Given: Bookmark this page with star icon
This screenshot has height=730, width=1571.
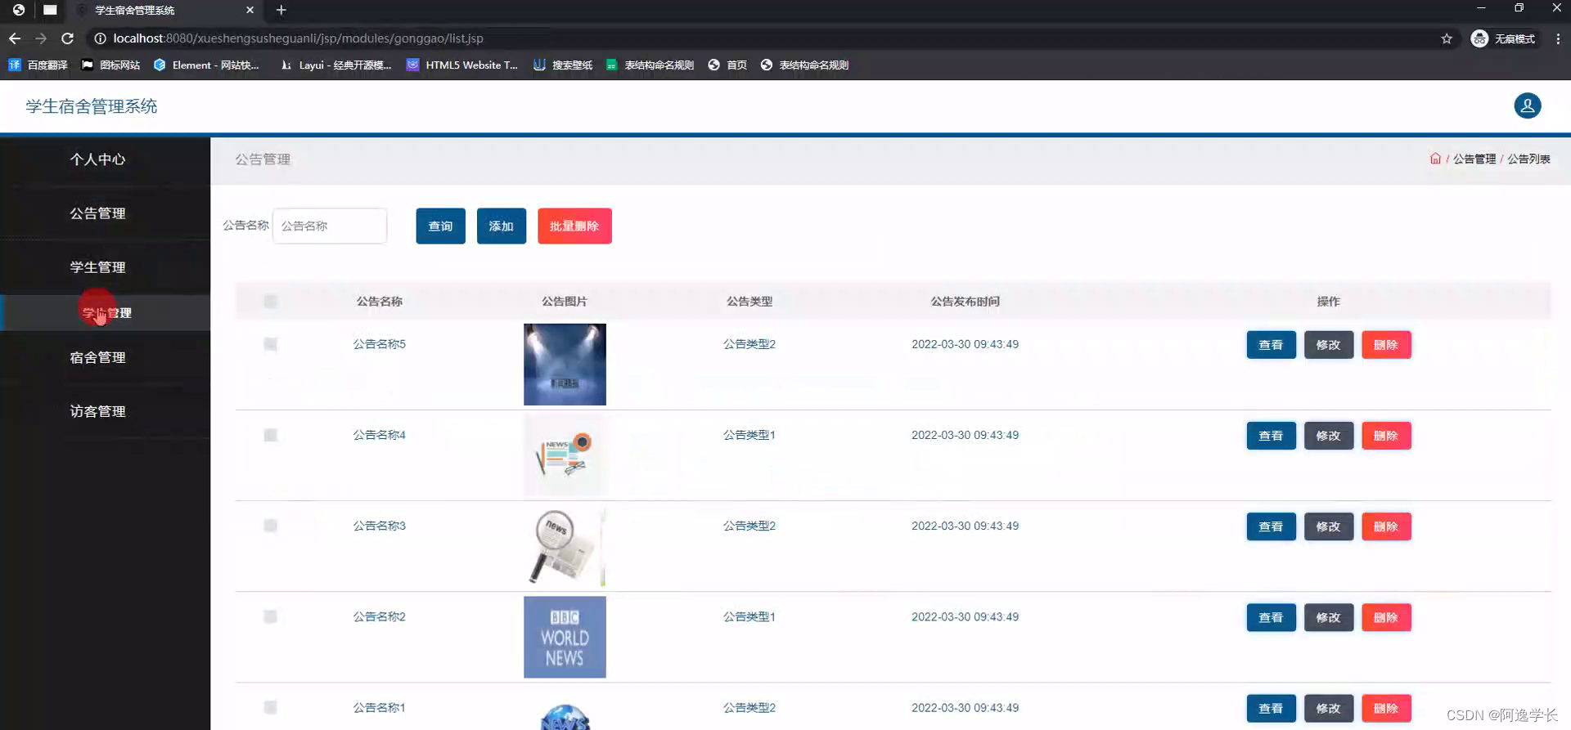Looking at the screenshot, I should (x=1447, y=38).
